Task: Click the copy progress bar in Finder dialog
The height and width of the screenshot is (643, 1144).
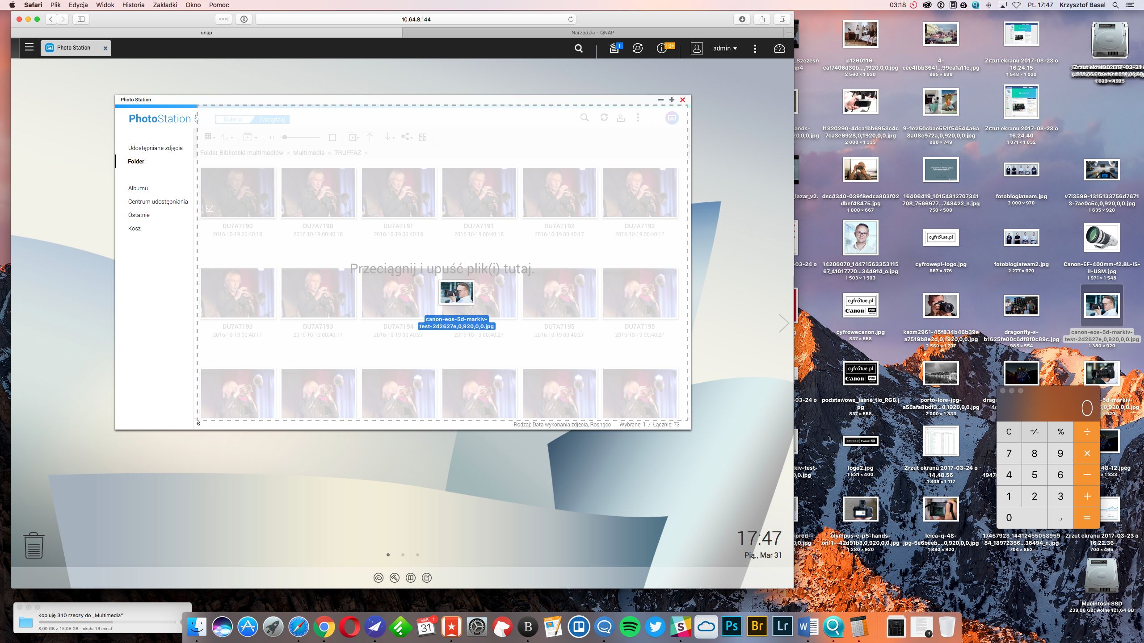Action: (107, 622)
